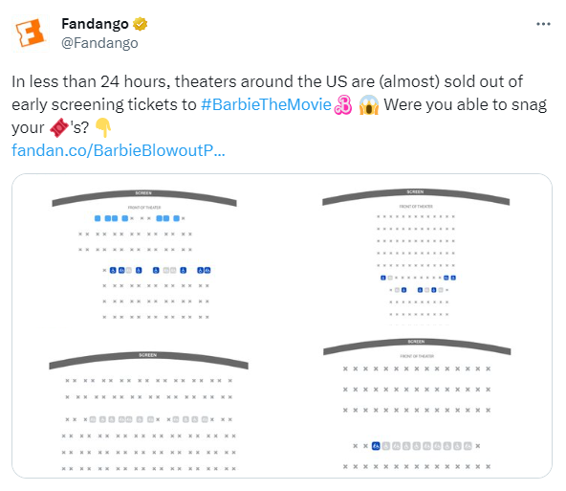Open the top-left seating chart image

pyautogui.click(x=144, y=255)
